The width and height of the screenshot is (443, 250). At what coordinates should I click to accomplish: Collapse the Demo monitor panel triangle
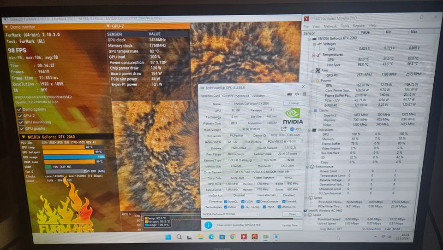point(6,27)
